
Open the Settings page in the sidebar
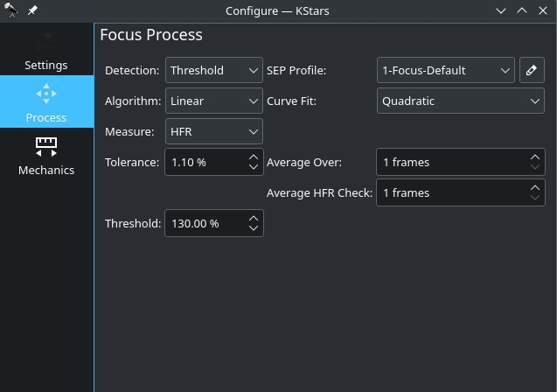tap(46, 49)
